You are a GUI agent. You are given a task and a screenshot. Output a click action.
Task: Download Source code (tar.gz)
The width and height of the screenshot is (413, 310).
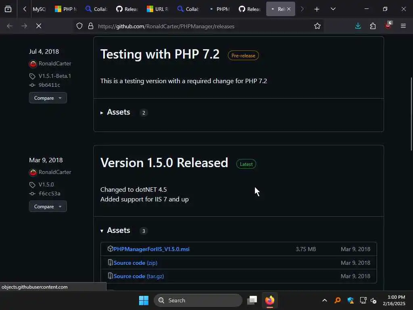[x=139, y=276]
